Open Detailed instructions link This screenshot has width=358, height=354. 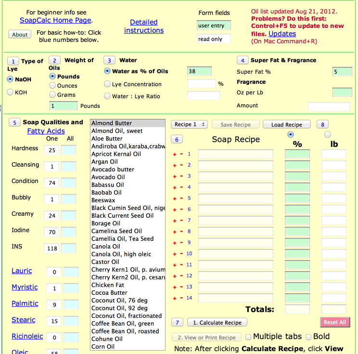(x=144, y=26)
